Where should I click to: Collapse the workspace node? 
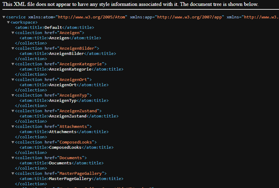[x=8, y=23]
